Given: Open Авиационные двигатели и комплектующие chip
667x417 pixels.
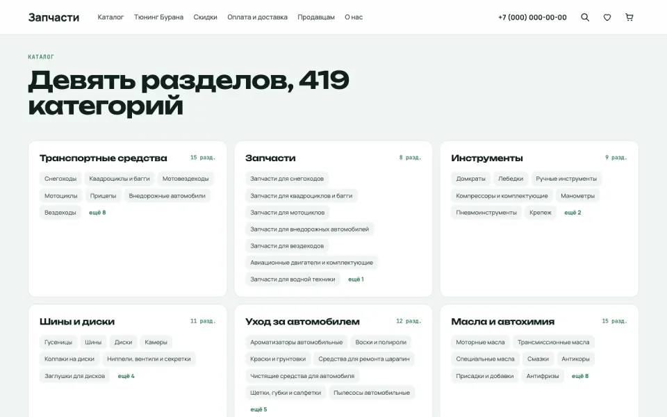Looking at the screenshot, I should click(312, 263).
